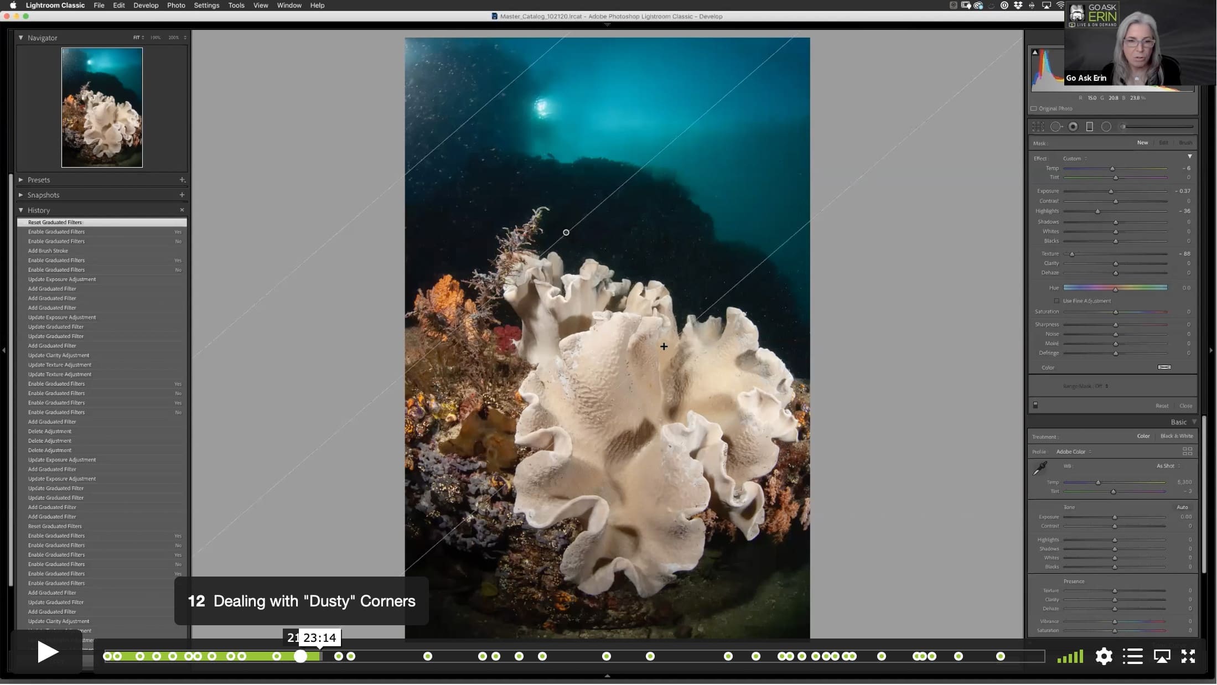Open the profile browser grid icon
The image size is (1217, 685).
click(1187, 452)
